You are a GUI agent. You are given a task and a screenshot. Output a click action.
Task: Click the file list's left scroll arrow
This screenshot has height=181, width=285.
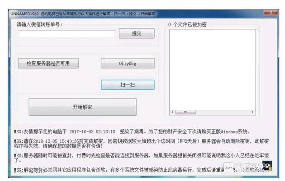[172, 112]
